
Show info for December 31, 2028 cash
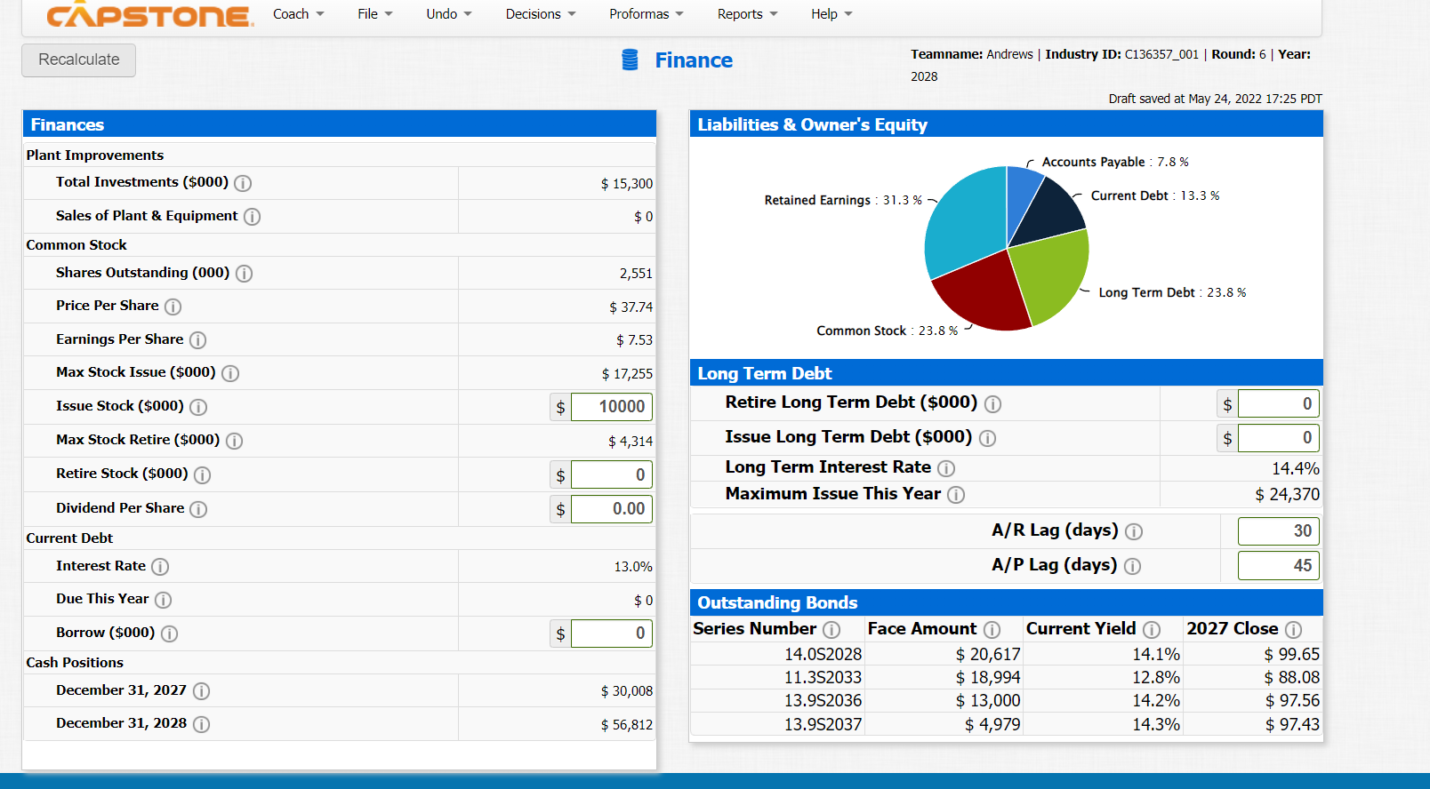[202, 724]
